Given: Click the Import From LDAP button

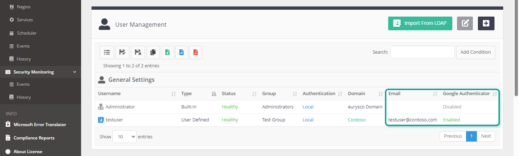Looking at the screenshot, I should 420,23.
